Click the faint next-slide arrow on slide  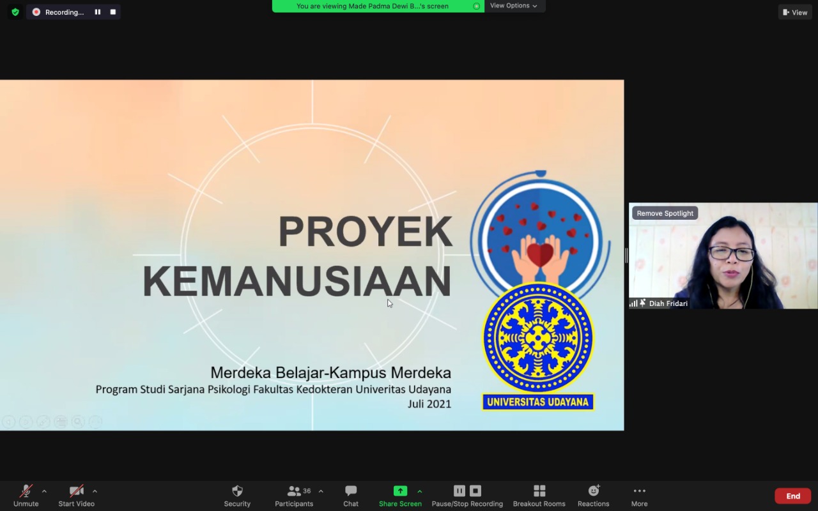(26, 422)
